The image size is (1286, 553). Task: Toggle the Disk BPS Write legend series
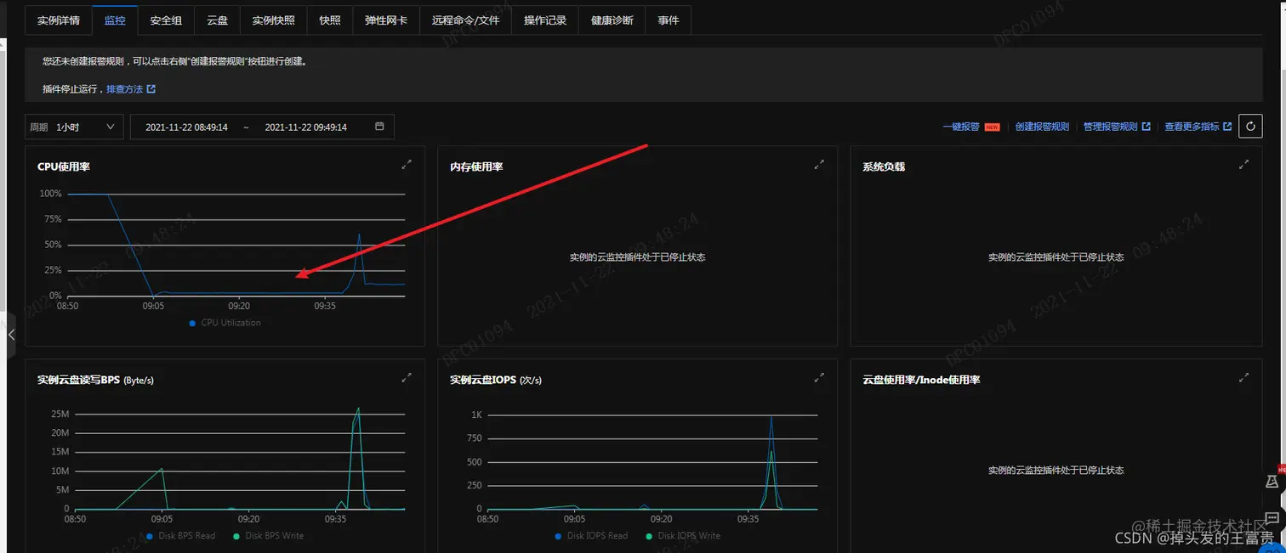(x=267, y=536)
